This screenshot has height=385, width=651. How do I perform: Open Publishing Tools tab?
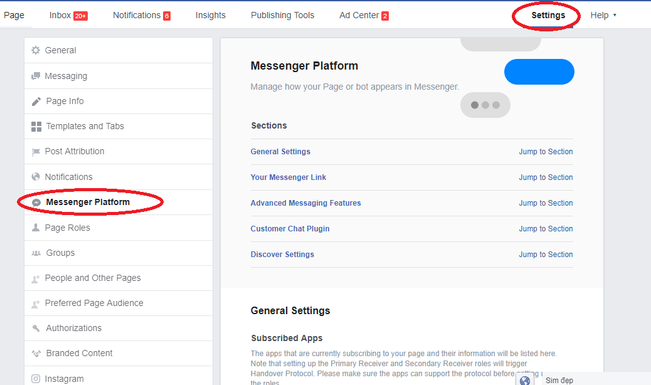point(282,15)
